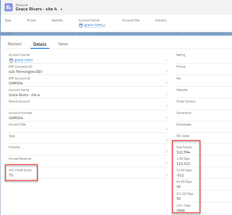This screenshot has width=232, height=215.
Task: Click change owner icon in Details section
Action: (166, 60)
